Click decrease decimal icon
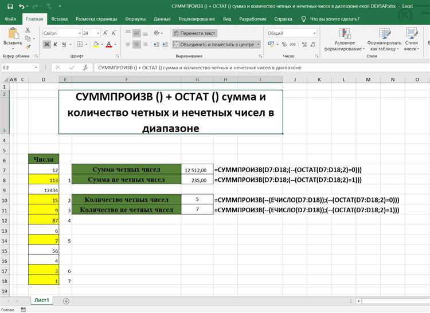The height and width of the screenshot is (313, 430). click(313, 44)
